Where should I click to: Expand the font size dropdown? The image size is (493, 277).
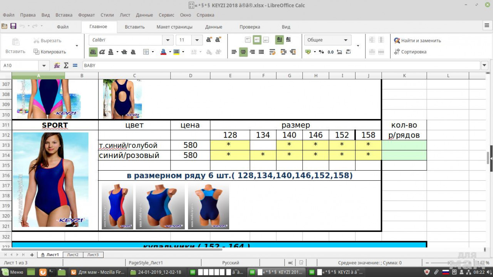(x=197, y=40)
